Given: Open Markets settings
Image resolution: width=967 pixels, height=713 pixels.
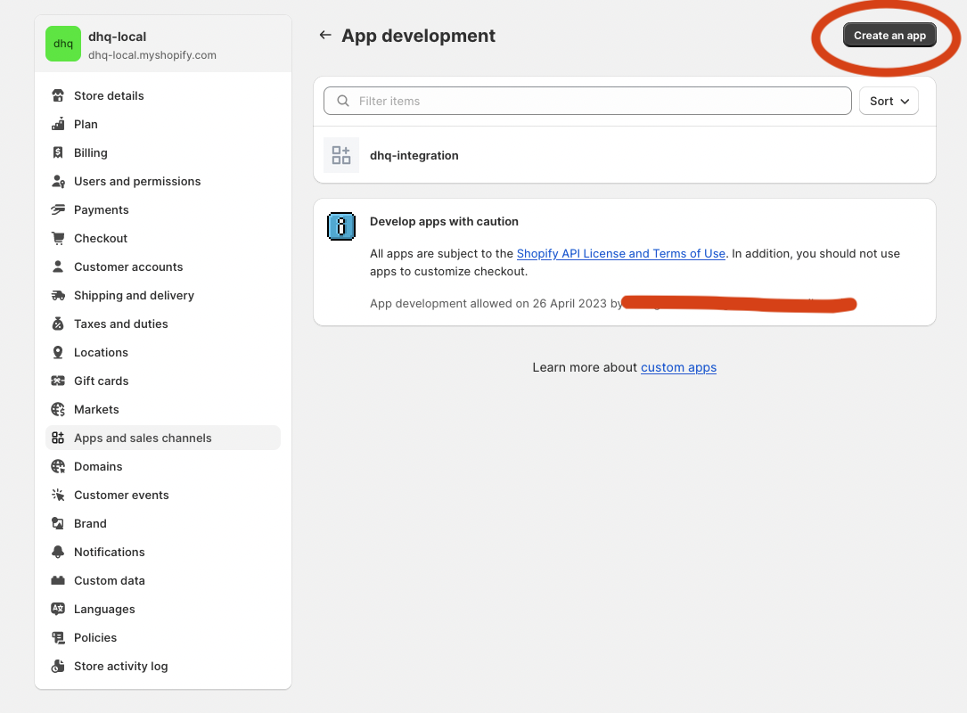Looking at the screenshot, I should (x=163, y=410).
